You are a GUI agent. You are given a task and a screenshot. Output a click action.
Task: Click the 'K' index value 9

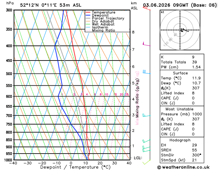coord(193,57)
